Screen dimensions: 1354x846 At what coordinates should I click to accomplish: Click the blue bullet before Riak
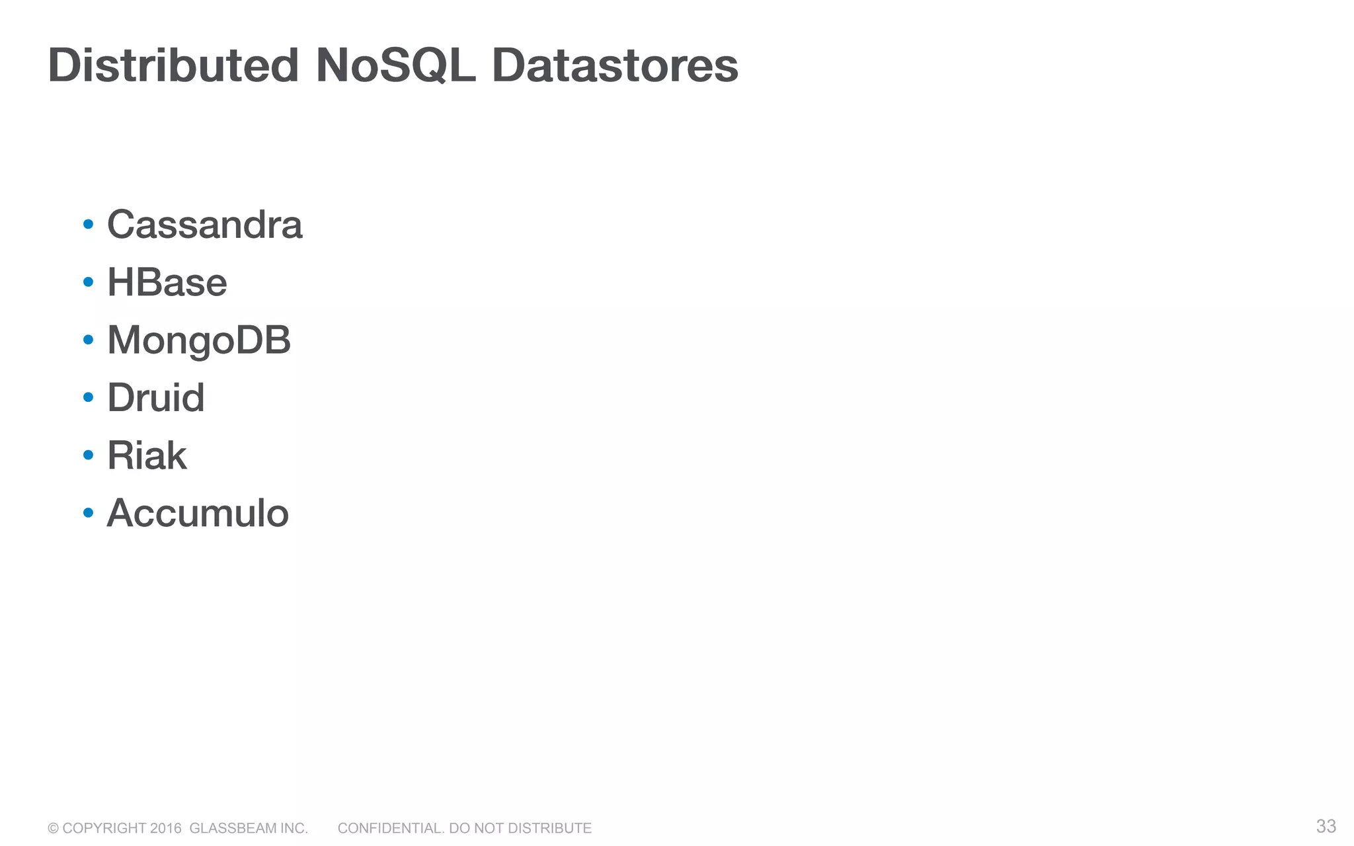pyautogui.click(x=88, y=455)
